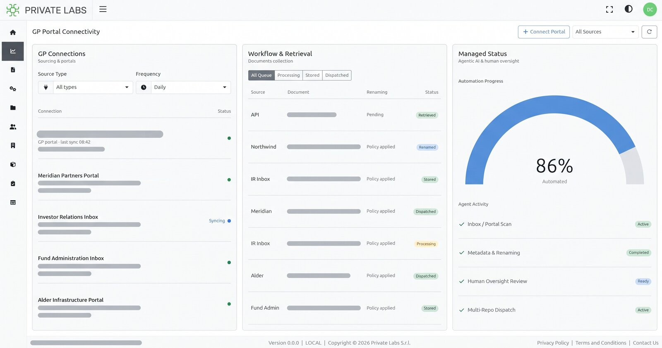Click the Syncing status label
This screenshot has width=662, height=348.
217,221
